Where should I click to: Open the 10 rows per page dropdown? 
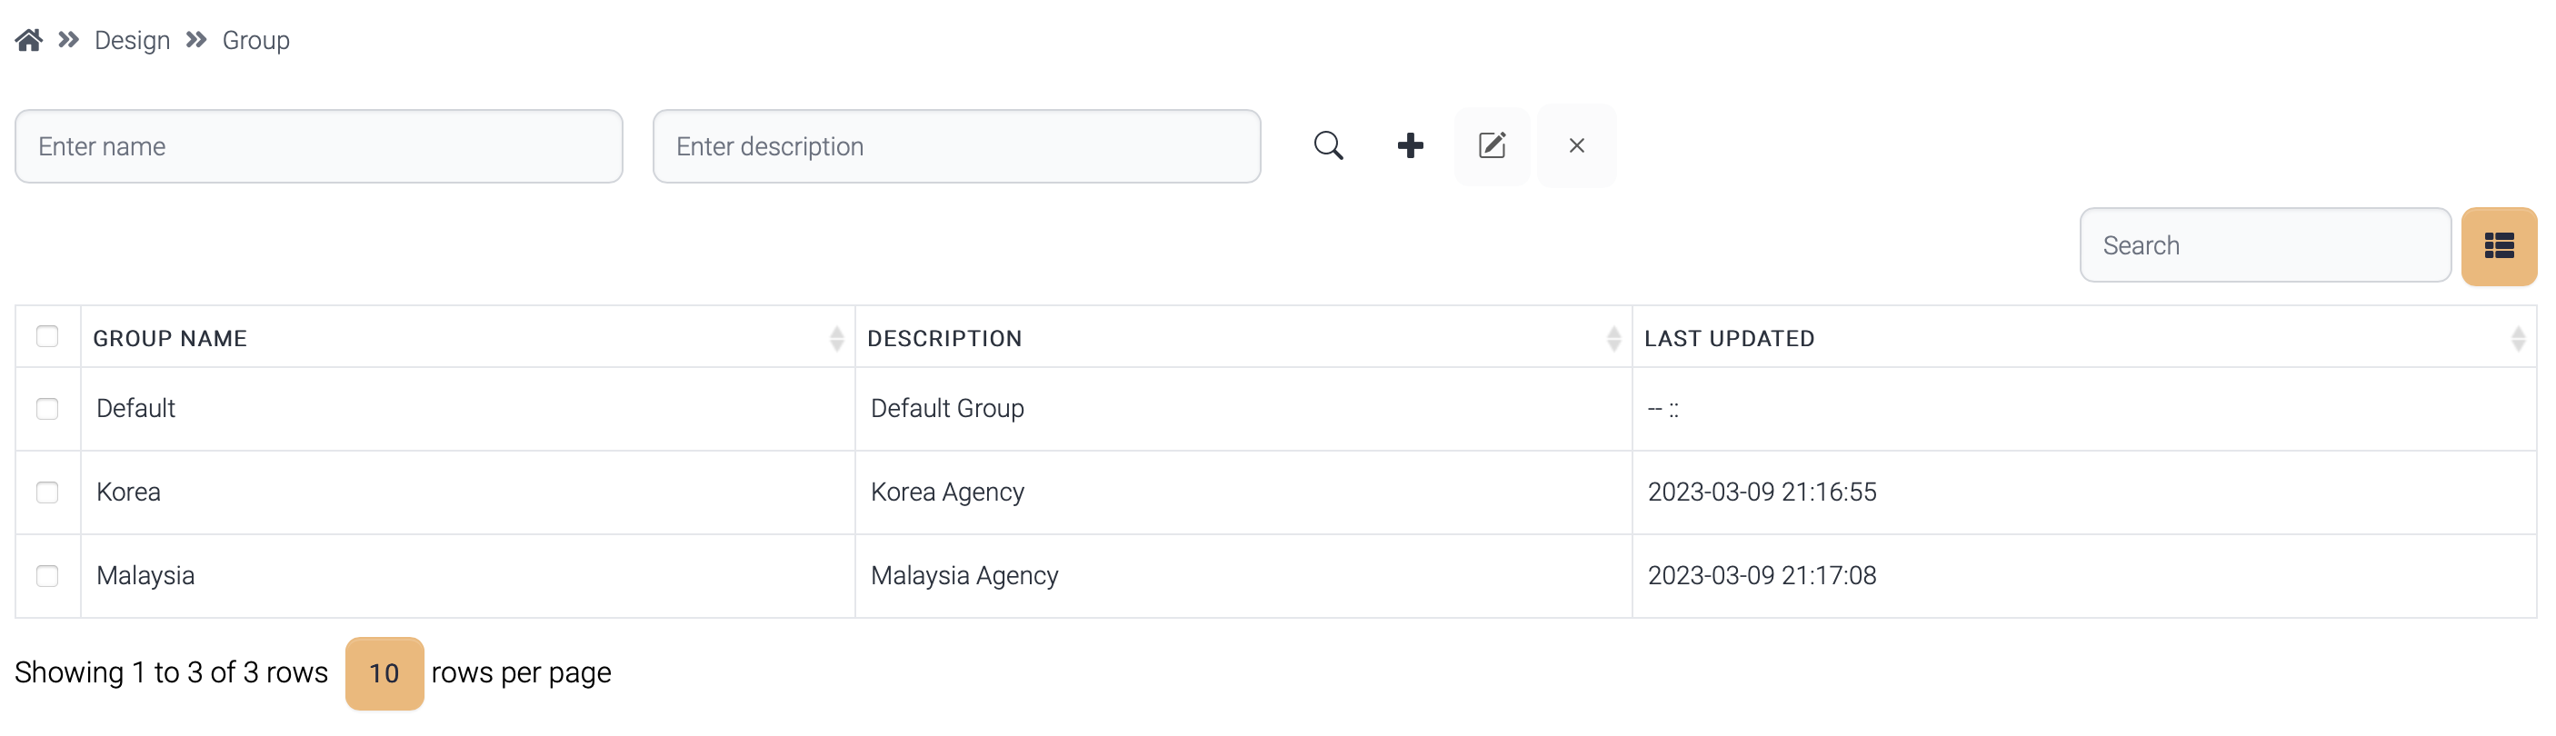[384, 672]
